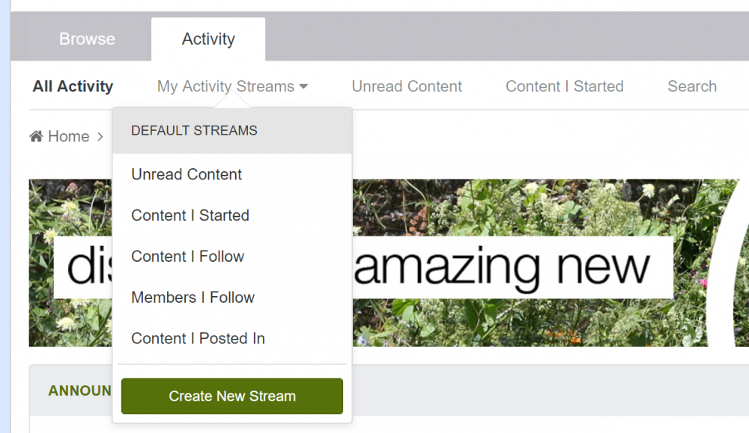
Task: Switch to the Activity tab
Action: coord(207,39)
